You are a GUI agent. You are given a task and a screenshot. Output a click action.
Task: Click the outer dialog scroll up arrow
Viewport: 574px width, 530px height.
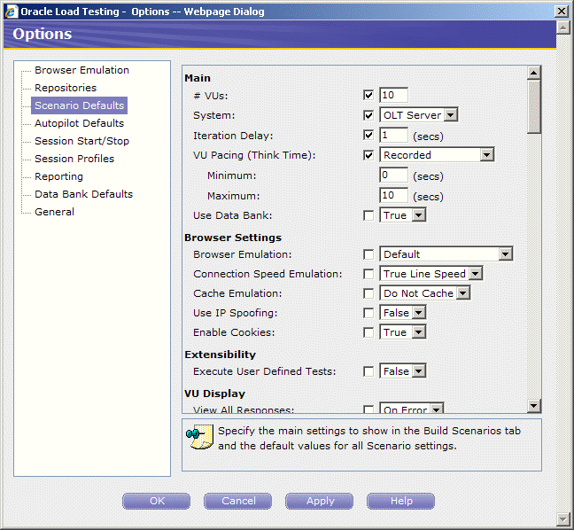[562, 27]
